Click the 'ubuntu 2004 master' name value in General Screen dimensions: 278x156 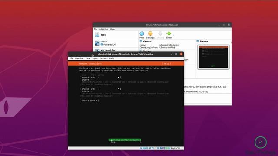click(169, 45)
